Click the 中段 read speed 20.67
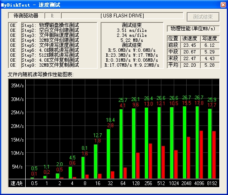Image resolution: width=228 pixels, height=195 pixels. 190,52
